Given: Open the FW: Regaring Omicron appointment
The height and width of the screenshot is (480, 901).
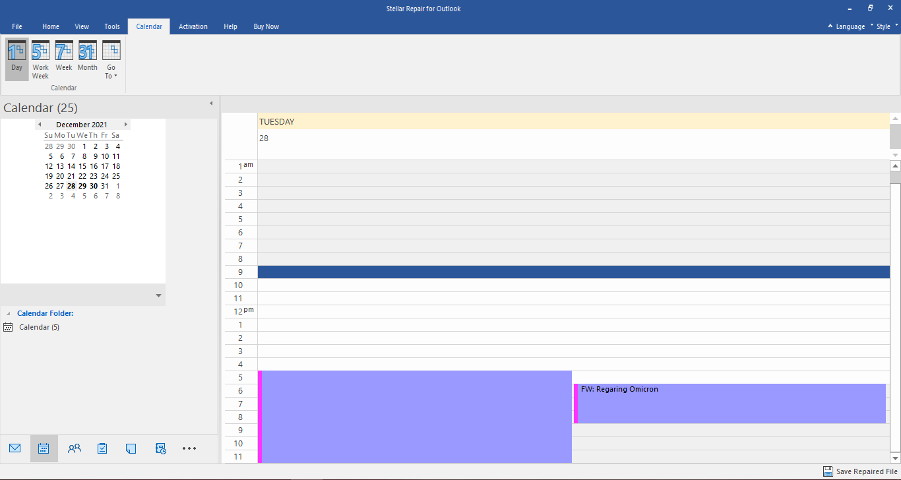Looking at the screenshot, I should [x=730, y=404].
